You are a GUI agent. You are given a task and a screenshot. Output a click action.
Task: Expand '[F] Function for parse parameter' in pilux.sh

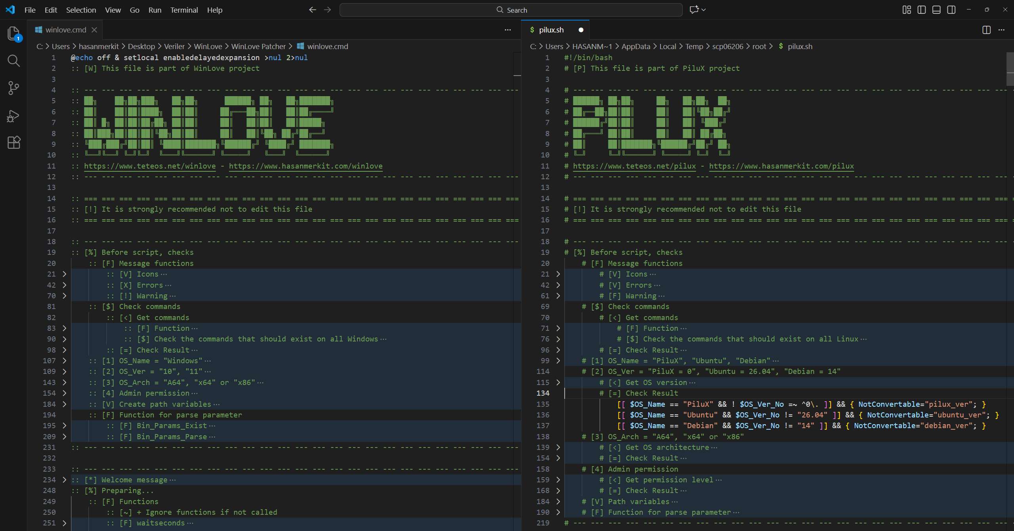click(558, 512)
